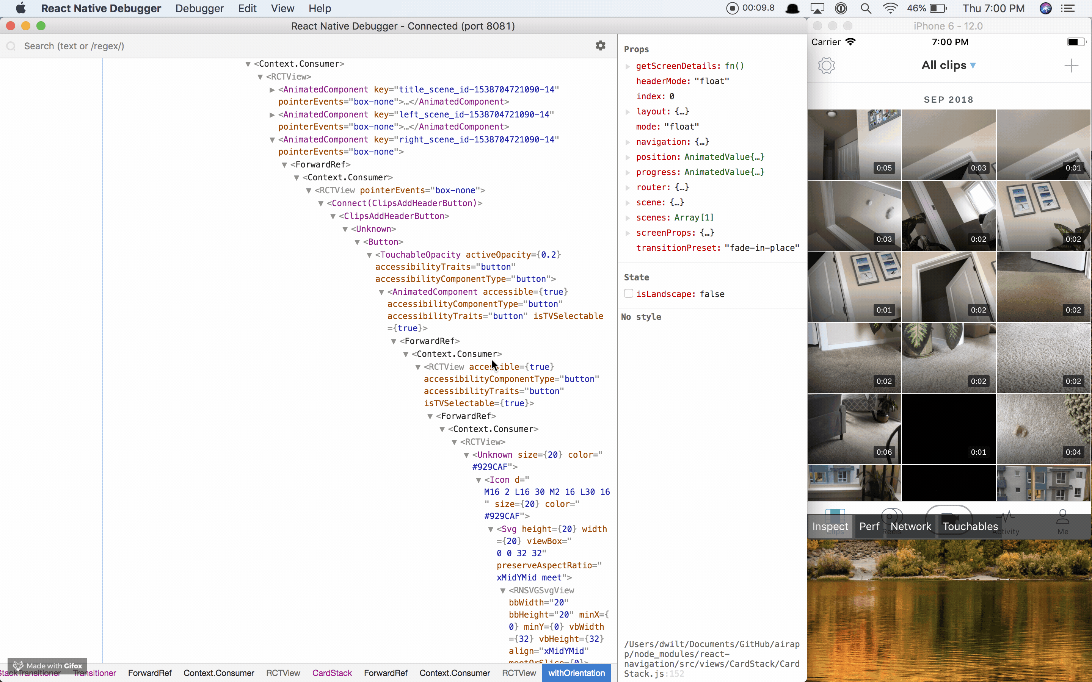Tap the Me icon in the tab bar

coord(1062,519)
